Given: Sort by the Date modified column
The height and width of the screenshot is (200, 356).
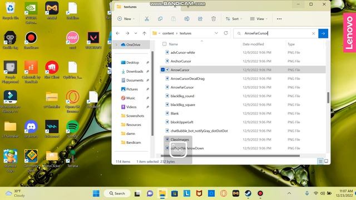Looking at the screenshot, I should [x=253, y=44].
